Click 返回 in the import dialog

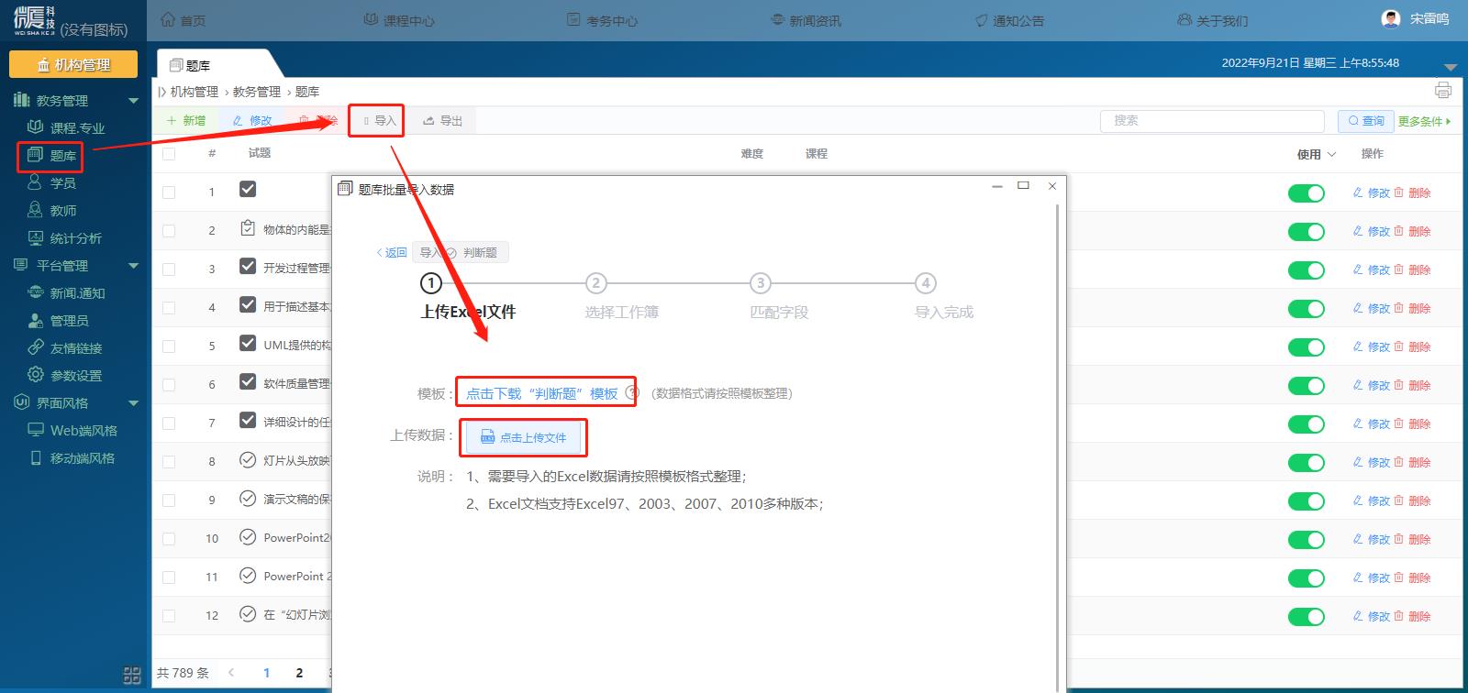(392, 252)
